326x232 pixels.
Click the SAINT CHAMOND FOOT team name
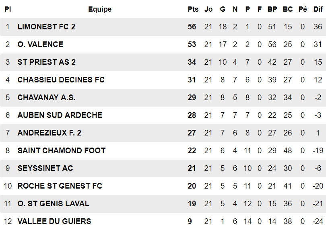point(61,151)
